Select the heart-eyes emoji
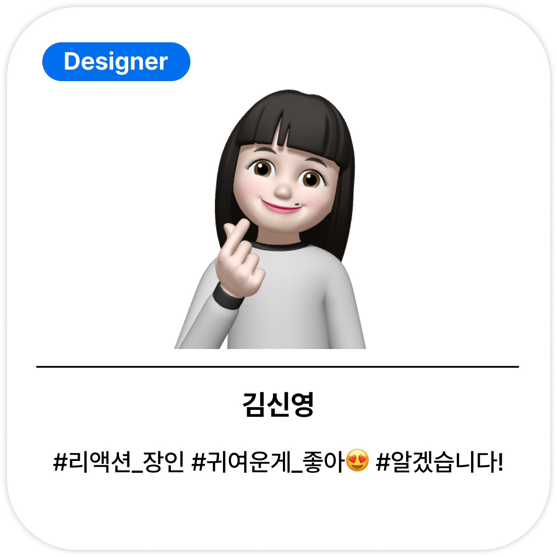The height and width of the screenshot is (557, 557). [357, 461]
